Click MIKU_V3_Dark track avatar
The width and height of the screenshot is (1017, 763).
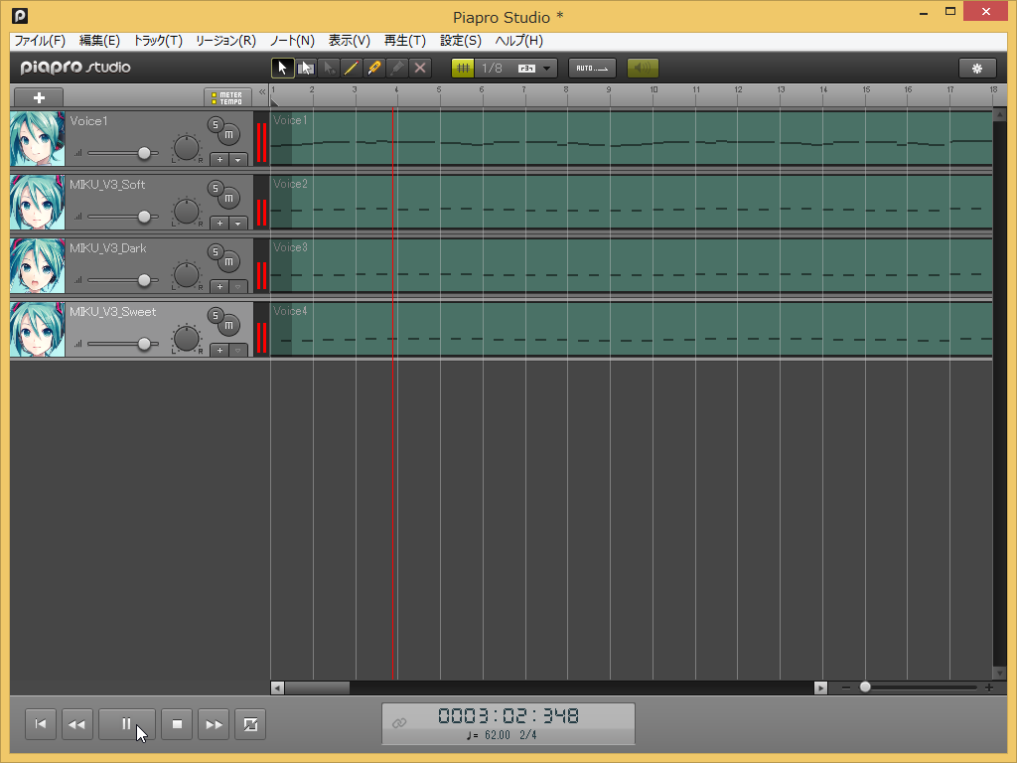[x=38, y=266]
